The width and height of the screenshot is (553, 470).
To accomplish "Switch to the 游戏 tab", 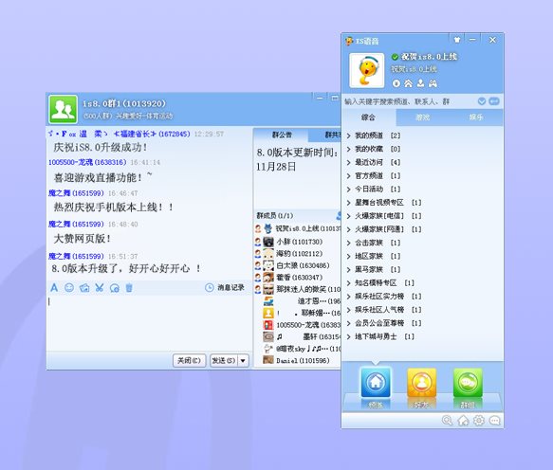I will [422, 117].
